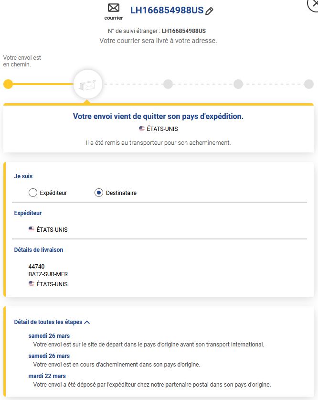Click the last progress step dot
Viewport: 318px width, 400px height.
pyautogui.click(x=309, y=84)
